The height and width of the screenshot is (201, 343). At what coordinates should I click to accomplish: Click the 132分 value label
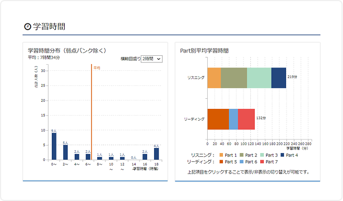coord(261,118)
